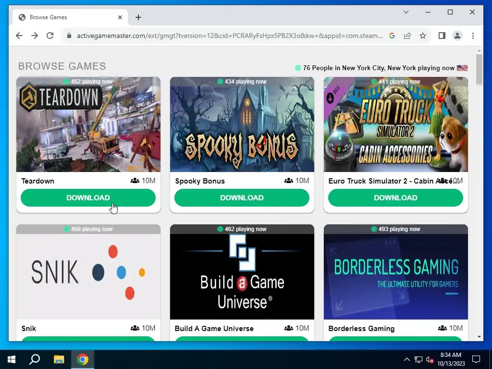Image resolution: width=492 pixels, height=369 pixels.
Task: Open the Chrome profile avatar
Action: 457,36
